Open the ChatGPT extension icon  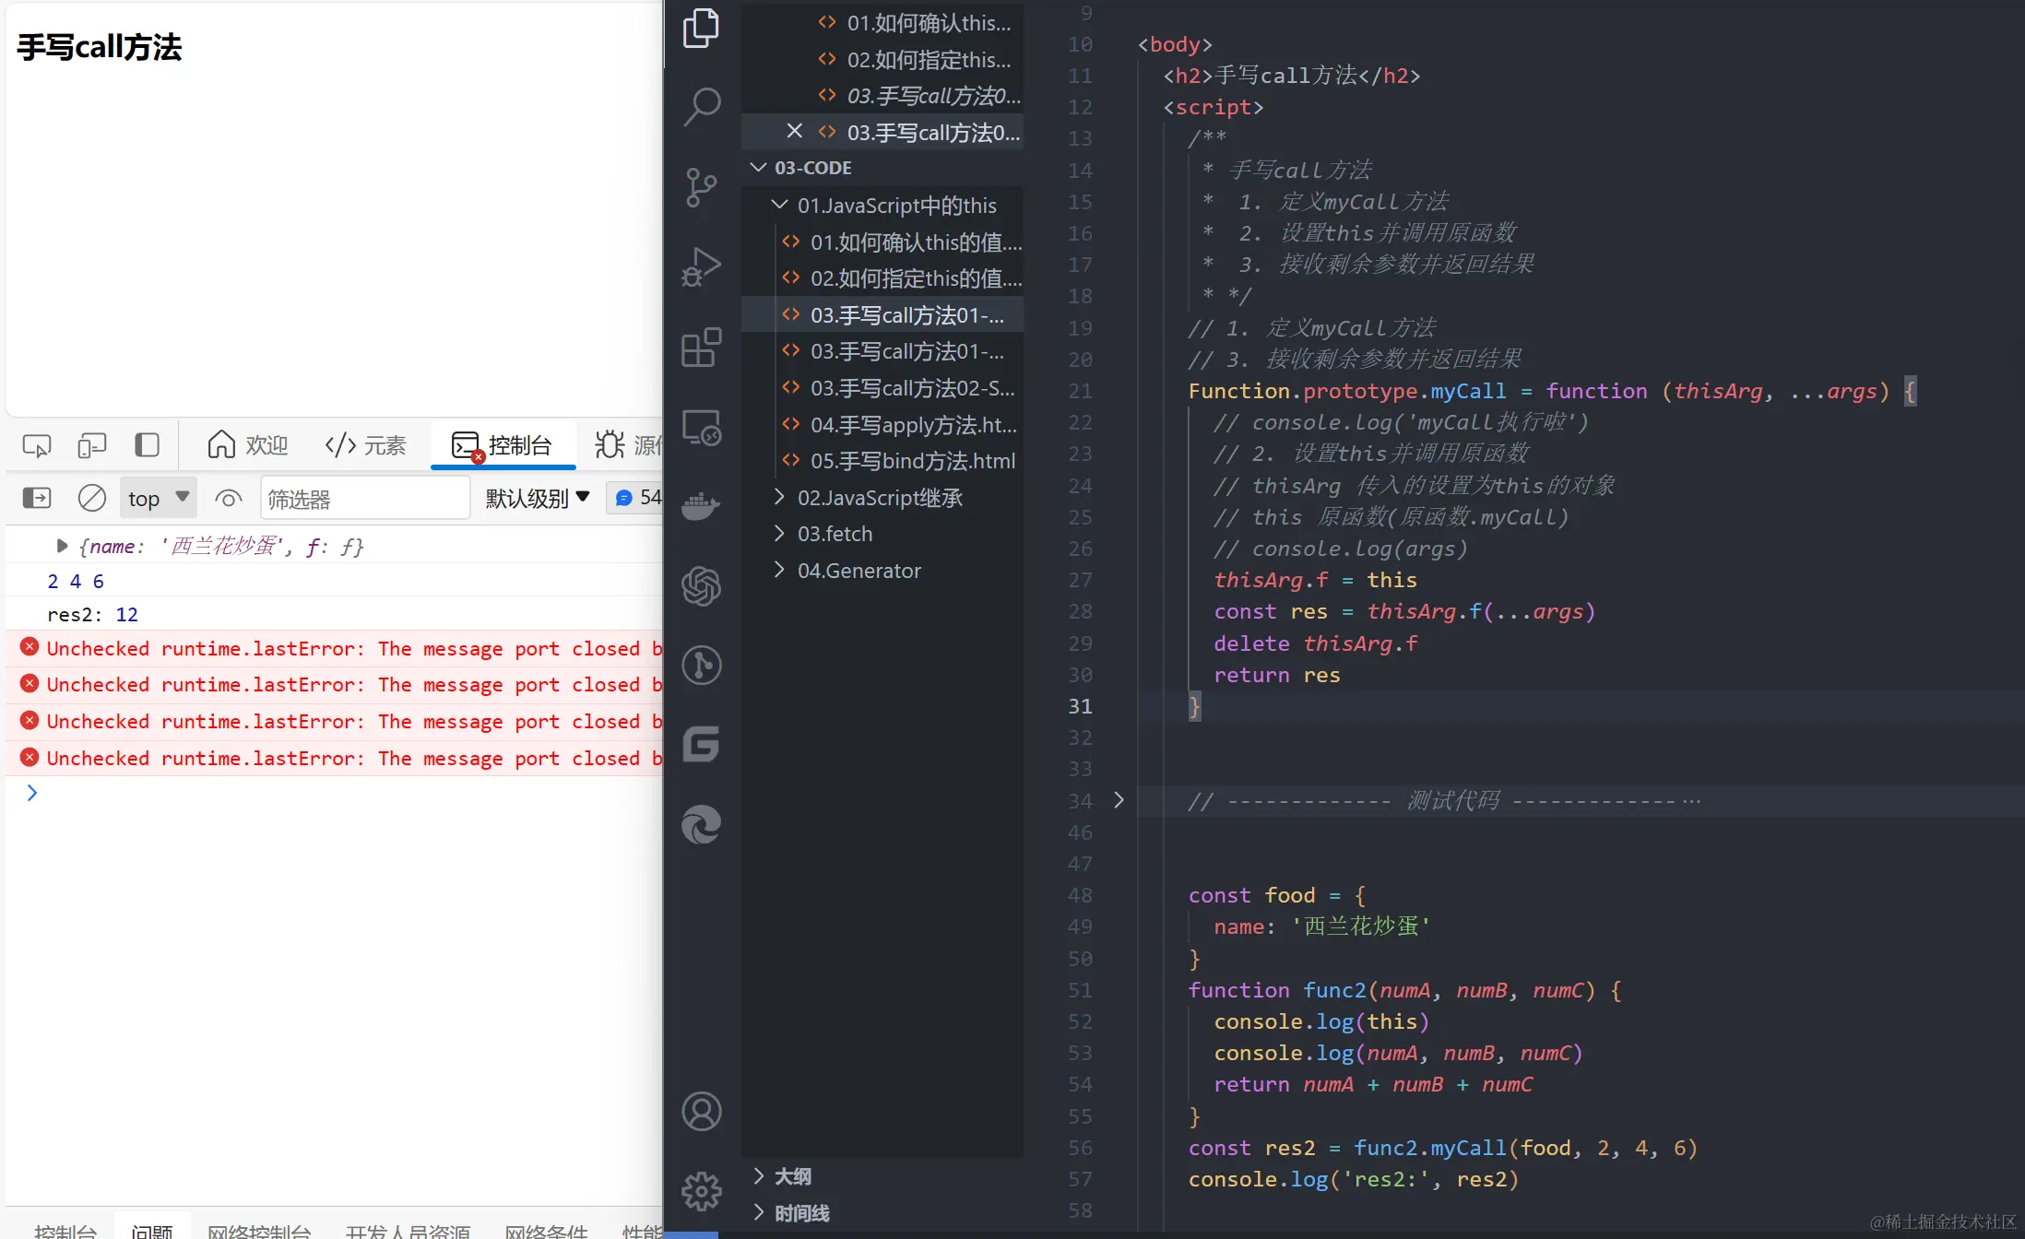[x=701, y=585]
